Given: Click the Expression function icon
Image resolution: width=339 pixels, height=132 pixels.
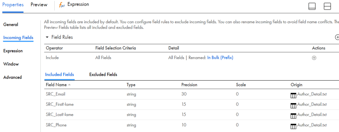Looking at the screenshot, I should tap(62, 5).
